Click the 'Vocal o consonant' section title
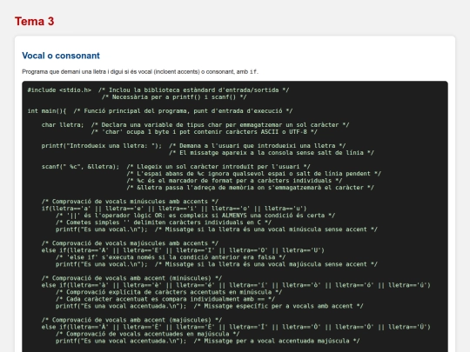470x352 pixels. coord(61,56)
